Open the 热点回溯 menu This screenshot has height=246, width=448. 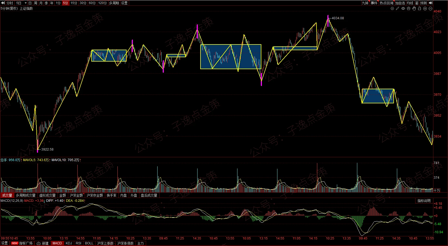click(386, 3)
